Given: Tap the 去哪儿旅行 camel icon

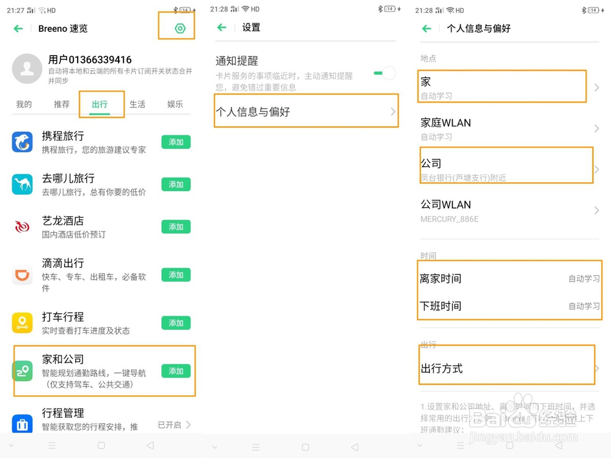Looking at the screenshot, I should [x=23, y=184].
